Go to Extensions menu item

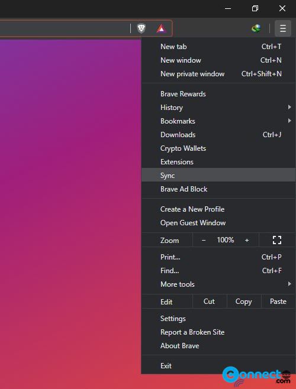point(218,162)
